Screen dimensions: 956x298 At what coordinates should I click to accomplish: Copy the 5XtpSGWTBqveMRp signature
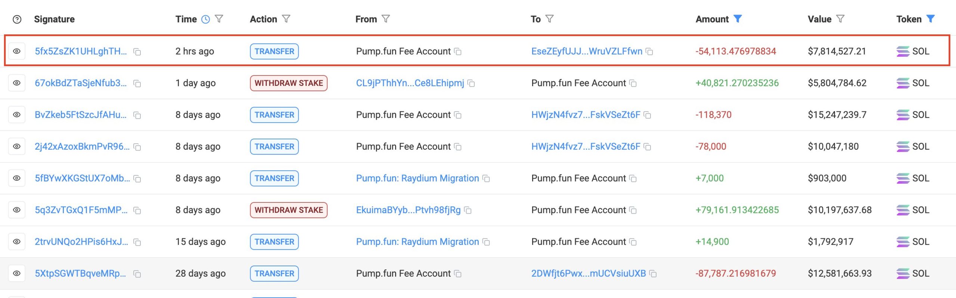point(137,274)
